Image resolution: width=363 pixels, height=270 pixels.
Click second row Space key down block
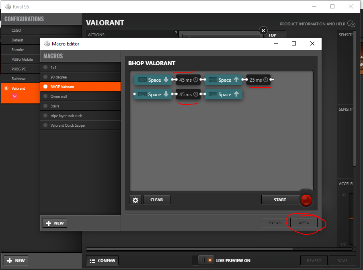[153, 94]
